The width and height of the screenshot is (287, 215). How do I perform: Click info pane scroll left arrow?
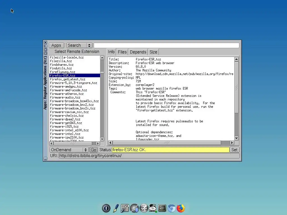(110, 142)
